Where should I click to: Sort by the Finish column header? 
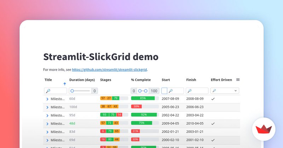pos(191,80)
